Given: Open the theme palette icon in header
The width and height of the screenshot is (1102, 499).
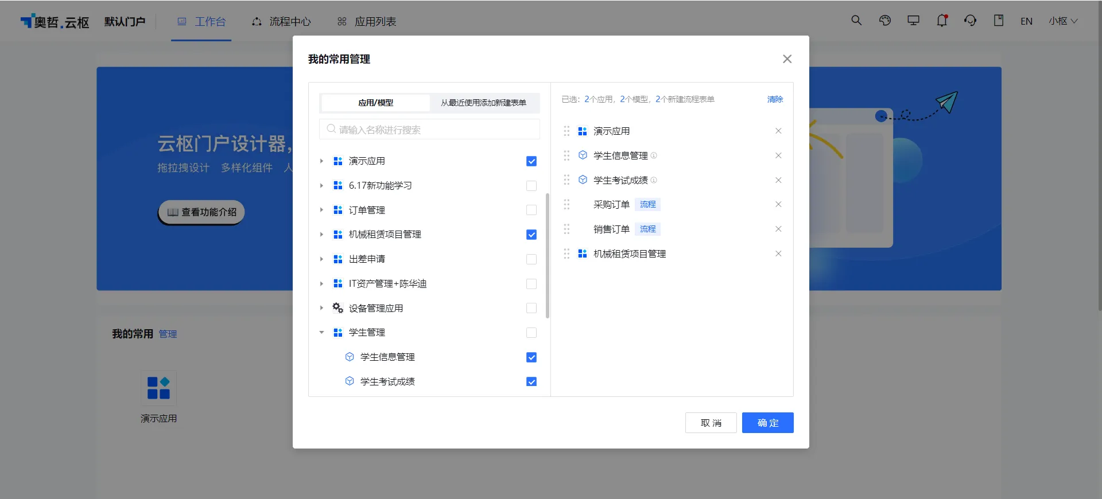Looking at the screenshot, I should (x=884, y=21).
